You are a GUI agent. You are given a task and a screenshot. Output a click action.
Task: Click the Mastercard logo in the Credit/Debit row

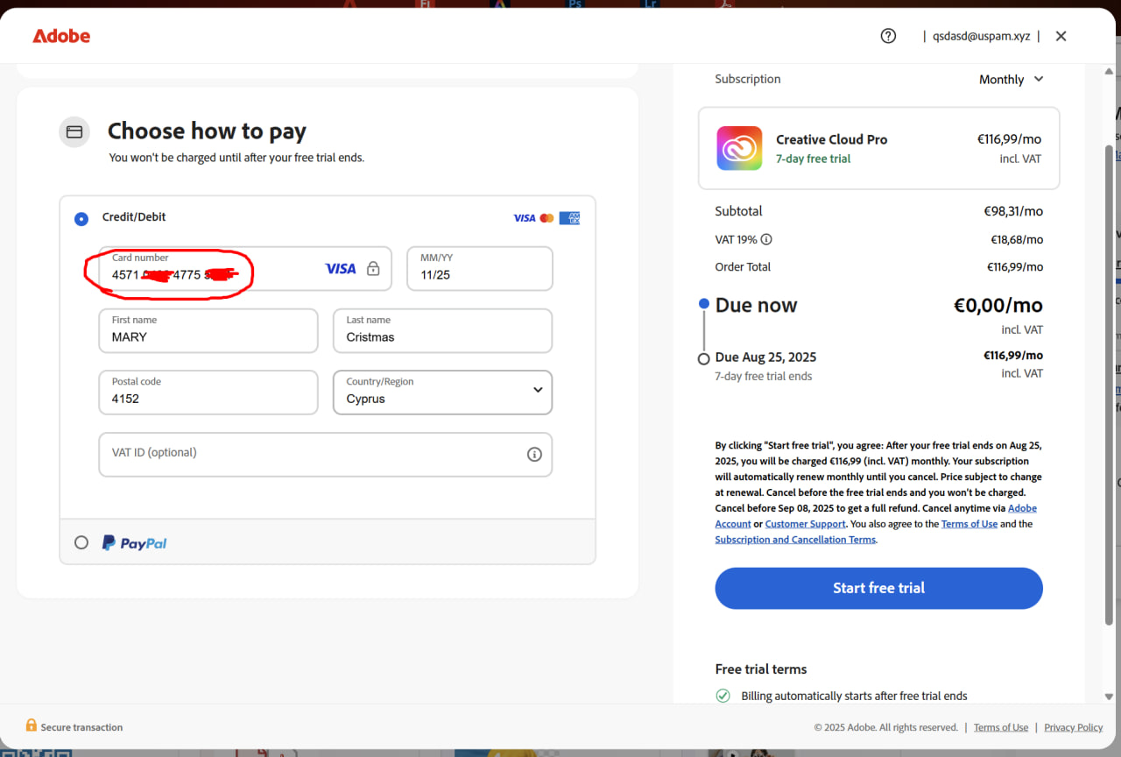click(x=546, y=218)
